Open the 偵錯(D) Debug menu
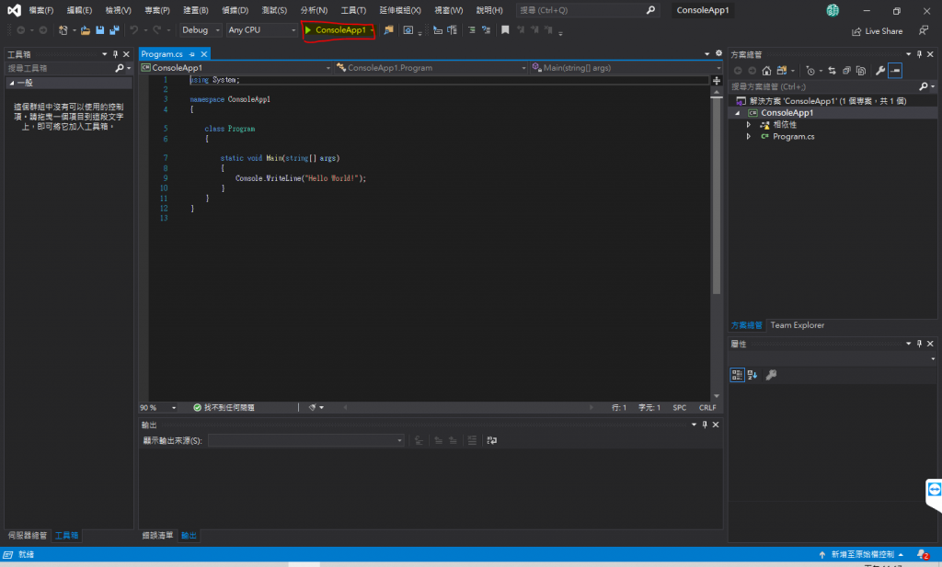The image size is (942, 567). (235, 10)
